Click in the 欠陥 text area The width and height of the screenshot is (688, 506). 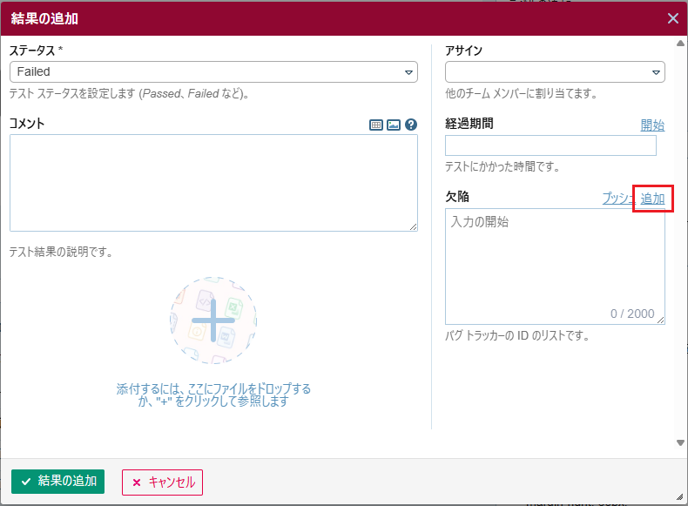pyautogui.click(x=555, y=261)
